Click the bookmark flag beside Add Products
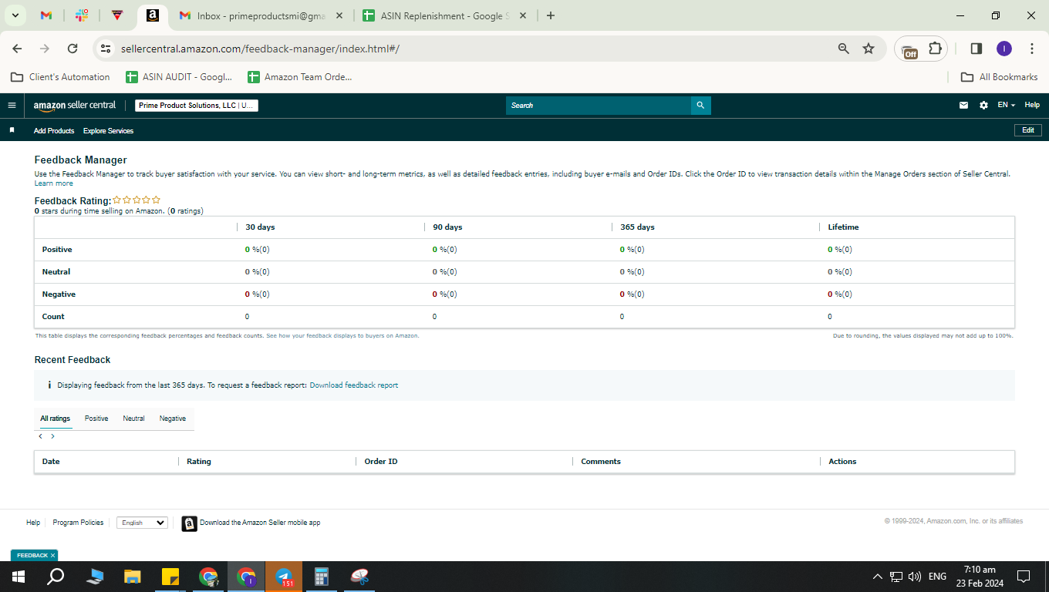The height and width of the screenshot is (592, 1049). pyautogui.click(x=12, y=130)
